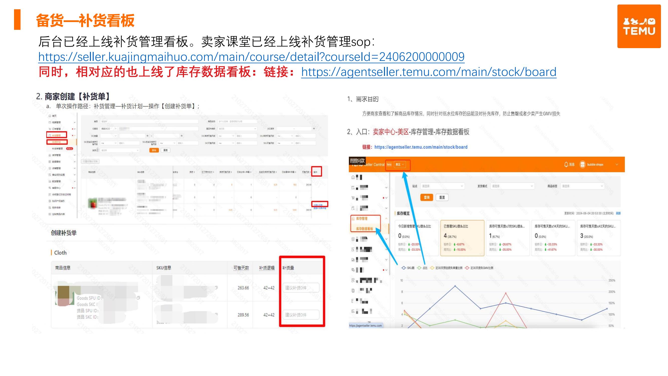The image size is (668, 376).
Task: Check the select-all checkbox in 商品信息 header
Action: (x=84, y=172)
